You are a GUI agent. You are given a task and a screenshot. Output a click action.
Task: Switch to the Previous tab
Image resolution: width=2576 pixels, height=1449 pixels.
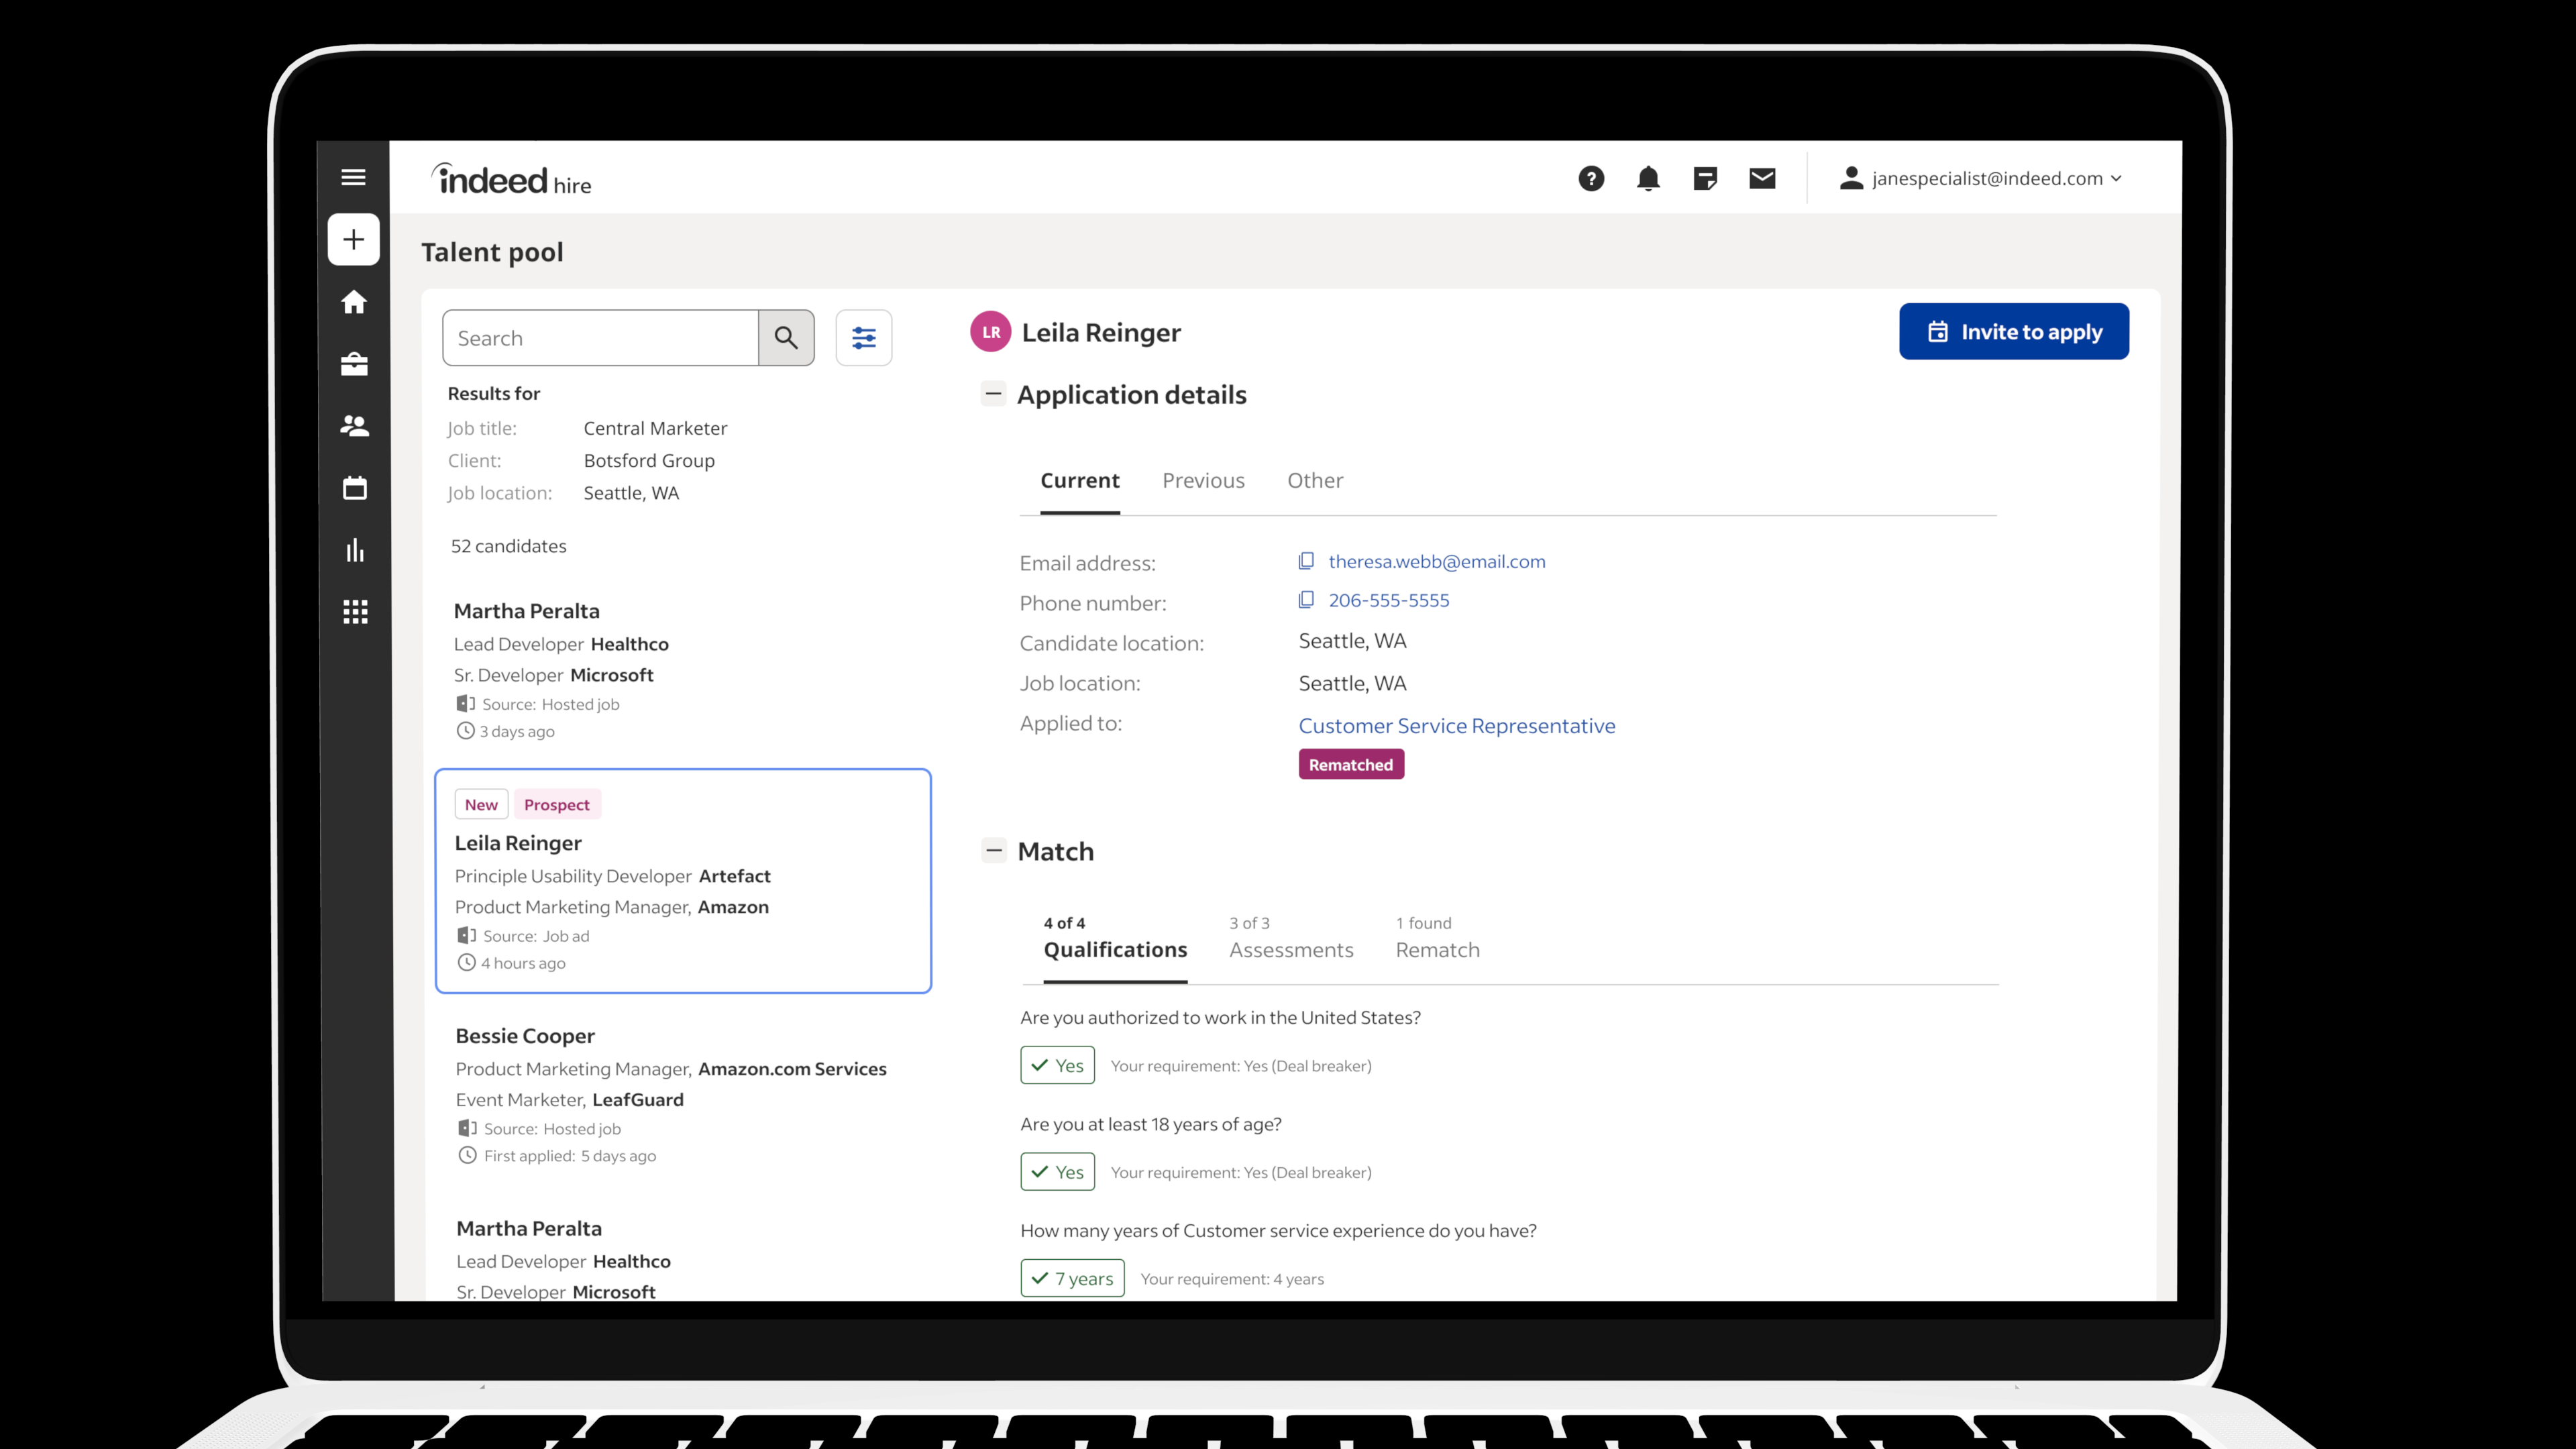pos(1203,480)
